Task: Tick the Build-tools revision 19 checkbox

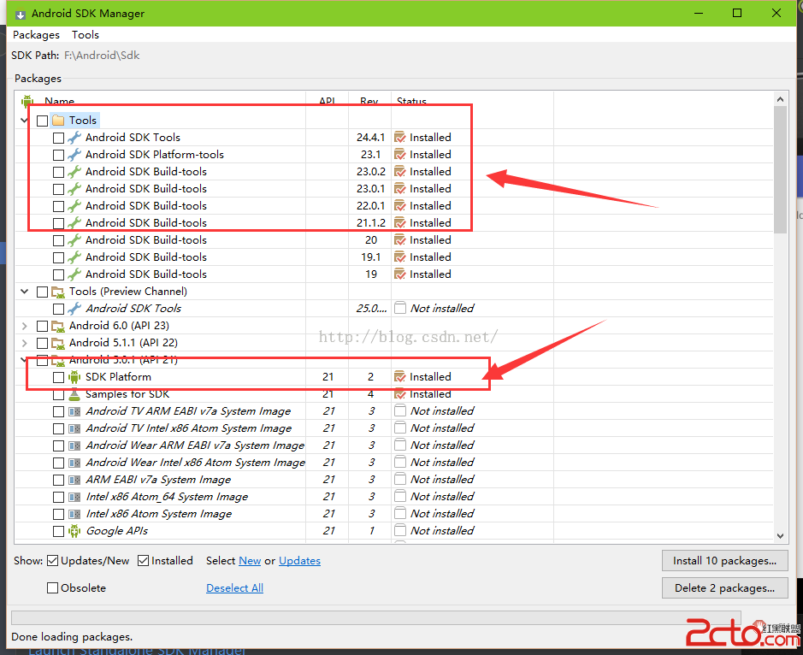Action: click(x=58, y=275)
